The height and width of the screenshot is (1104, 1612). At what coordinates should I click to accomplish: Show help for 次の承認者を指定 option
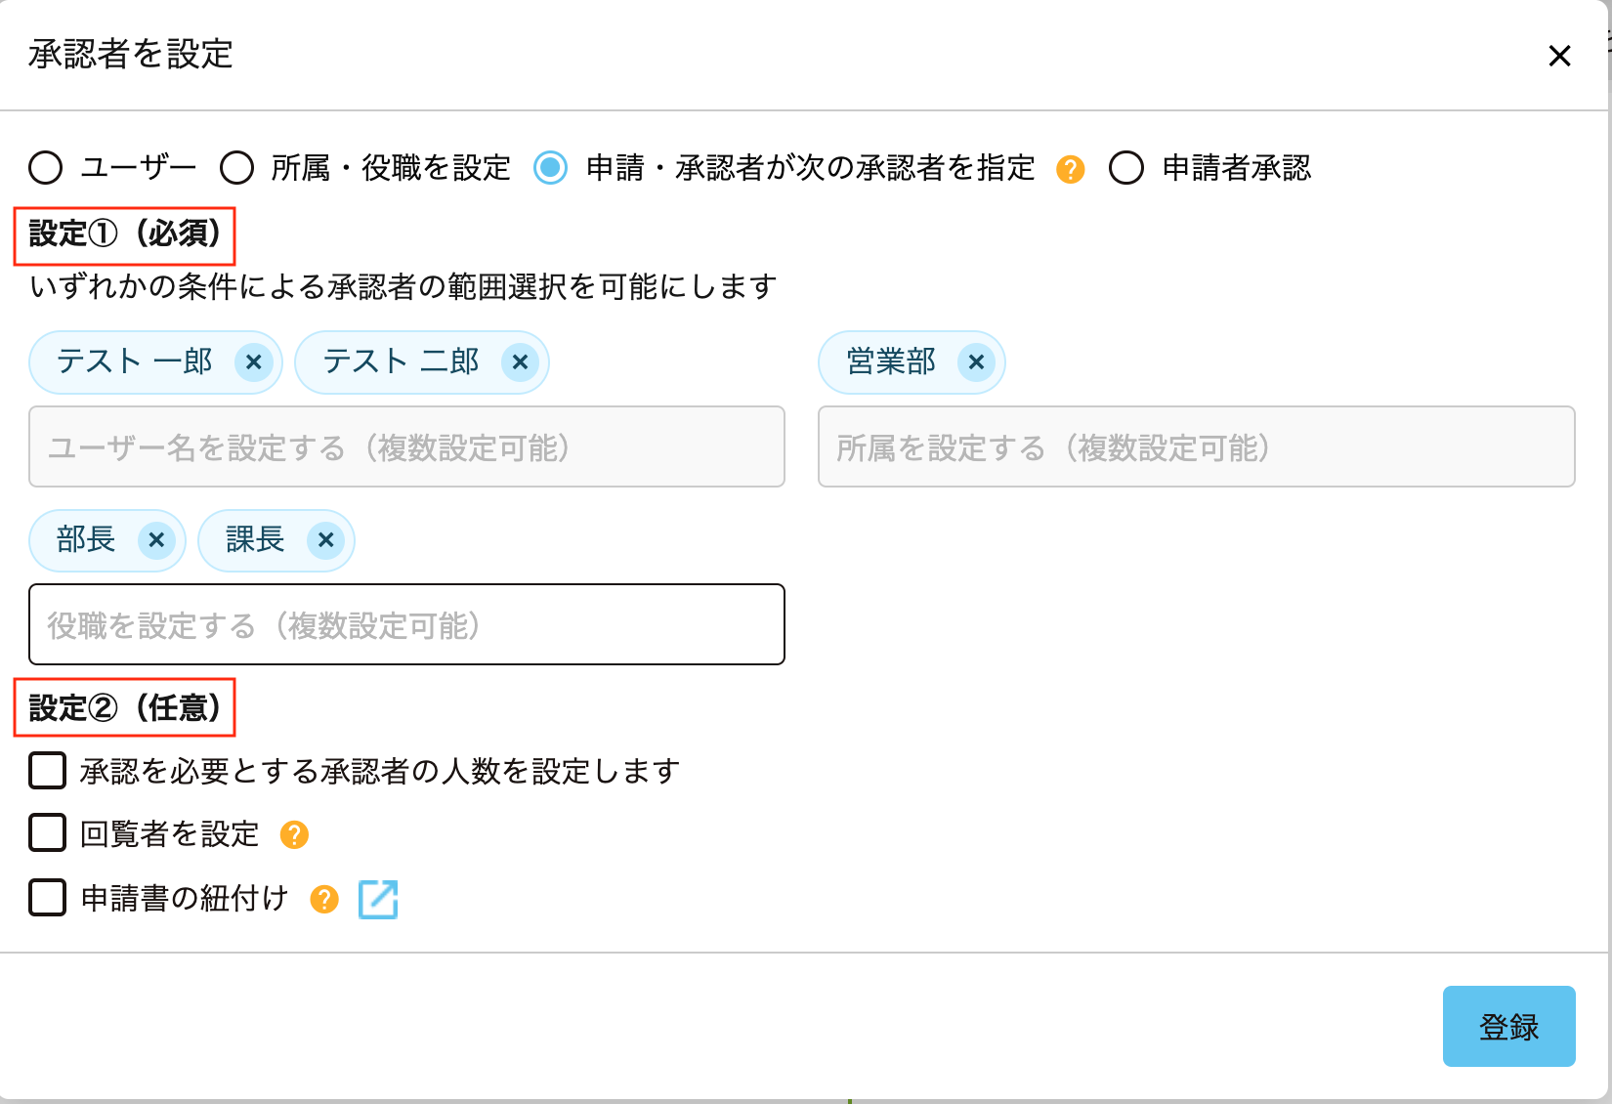pos(1071,169)
